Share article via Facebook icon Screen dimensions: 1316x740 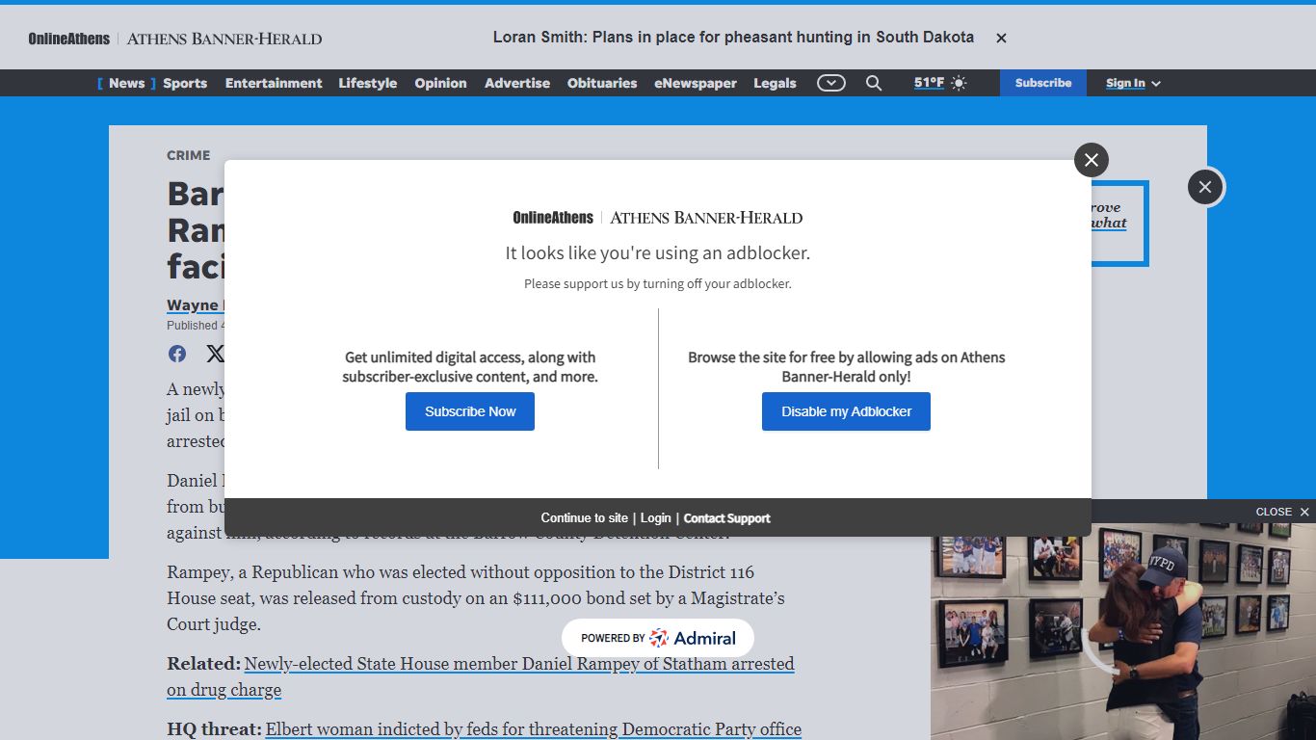177,354
